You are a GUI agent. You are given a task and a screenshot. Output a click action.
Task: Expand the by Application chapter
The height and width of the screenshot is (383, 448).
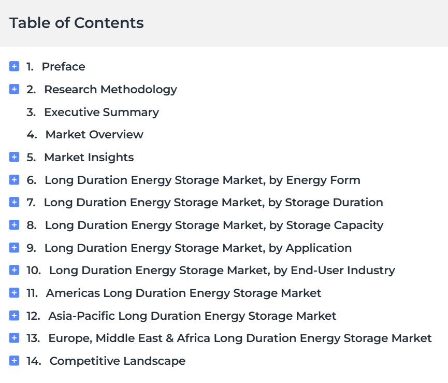pos(15,248)
